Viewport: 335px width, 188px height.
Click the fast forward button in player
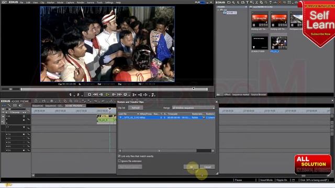pos(119,95)
